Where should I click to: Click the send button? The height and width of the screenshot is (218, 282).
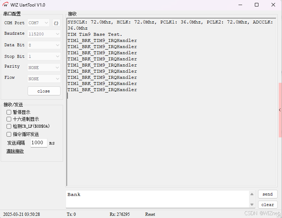(268, 194)
